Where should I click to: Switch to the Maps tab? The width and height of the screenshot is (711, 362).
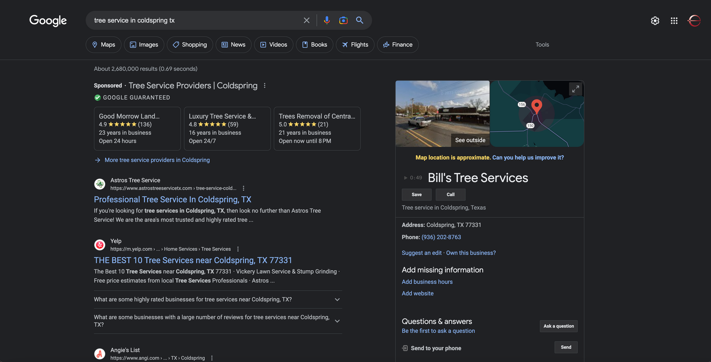click(x=103, y=44)
